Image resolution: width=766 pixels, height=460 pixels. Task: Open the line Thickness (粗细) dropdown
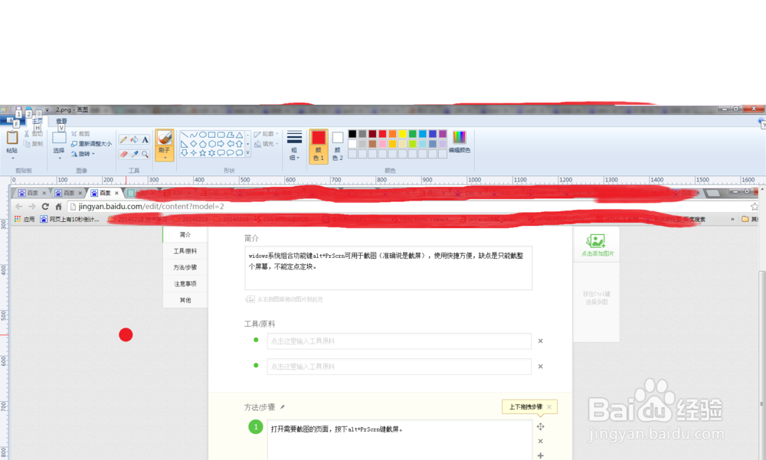(294, 145)
